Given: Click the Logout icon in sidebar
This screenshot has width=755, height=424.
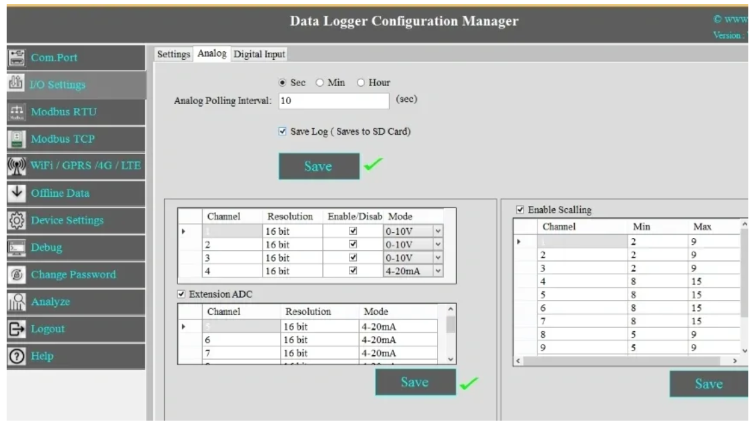Looking at the screenshot, I should pos(15,329).
